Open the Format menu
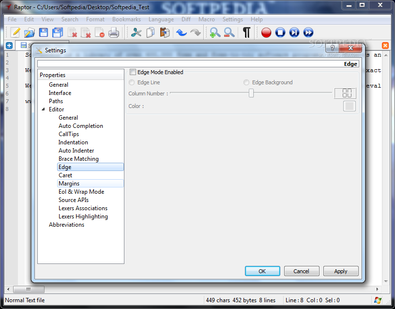 95,19
